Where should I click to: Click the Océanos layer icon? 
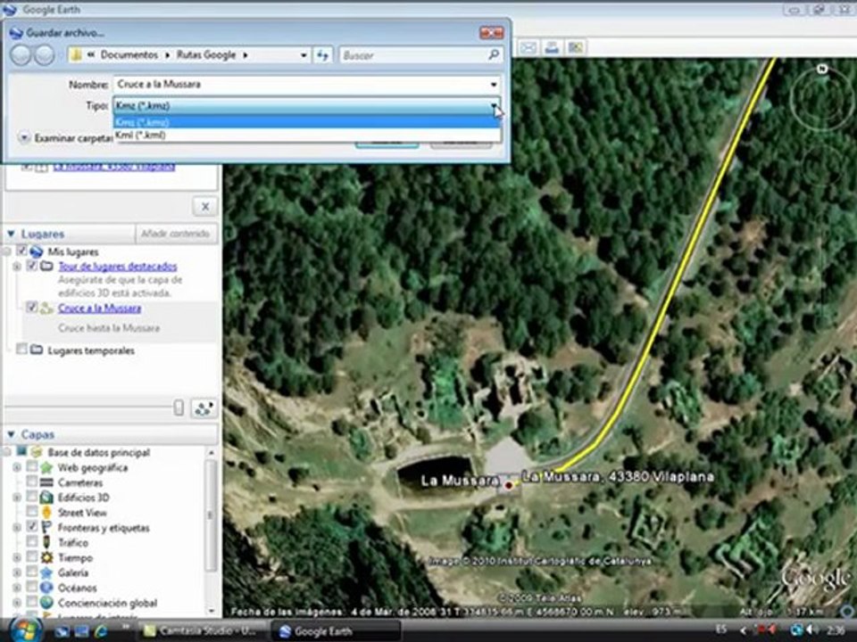tap(47, 588)
